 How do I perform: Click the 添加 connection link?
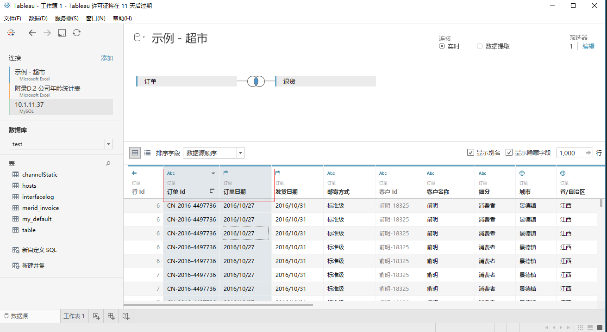pyautogui.click(x=107, y=58)
